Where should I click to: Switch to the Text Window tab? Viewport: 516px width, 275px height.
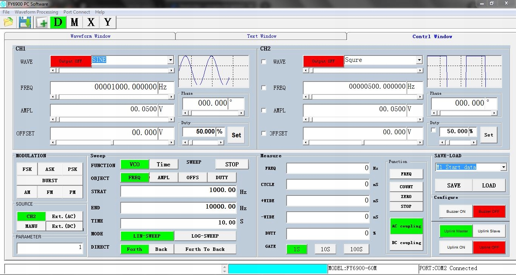262,36
